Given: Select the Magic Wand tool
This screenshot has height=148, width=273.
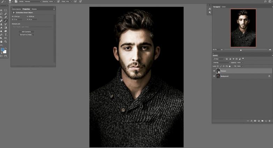Looking at the screenshot, I should 6,14.
